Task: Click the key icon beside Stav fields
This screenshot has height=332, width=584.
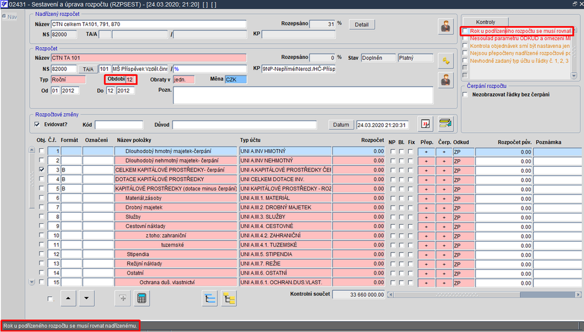Action: [445, 61]
